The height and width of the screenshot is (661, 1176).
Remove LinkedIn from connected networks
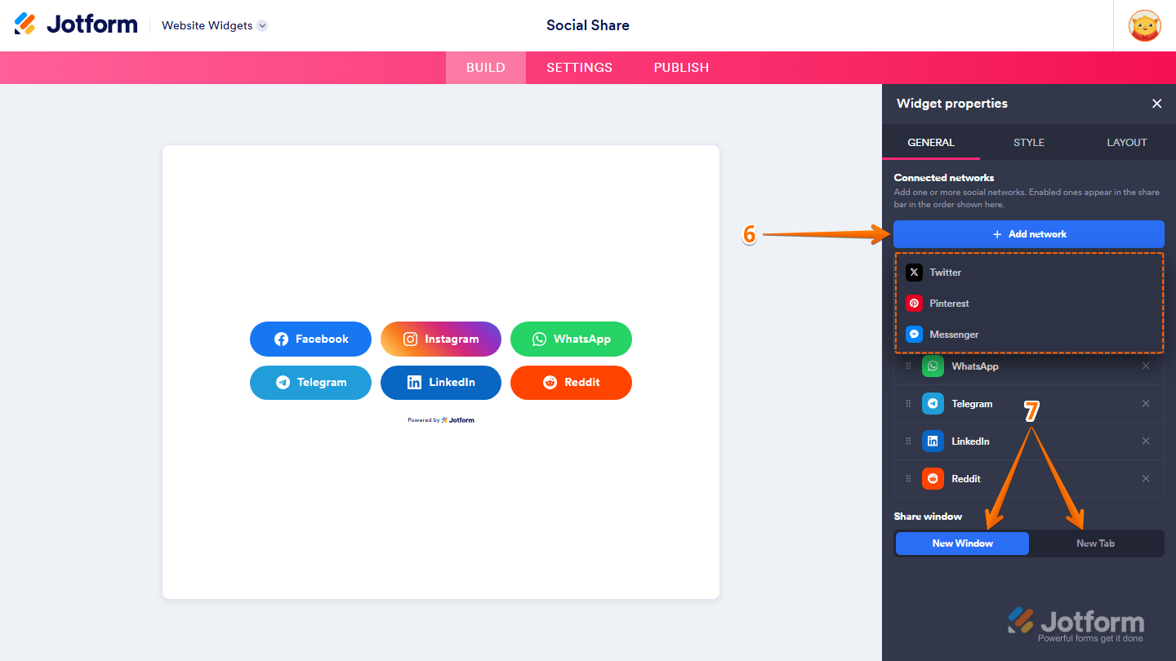click(x=1146, y=441)
